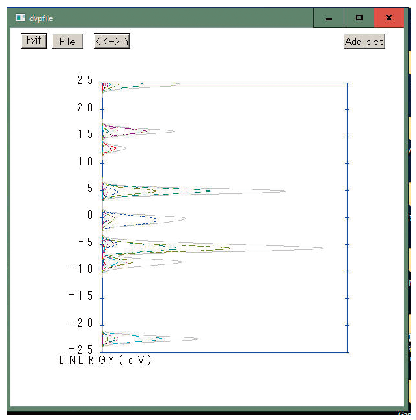Maximize the dvpfile window

359,18
